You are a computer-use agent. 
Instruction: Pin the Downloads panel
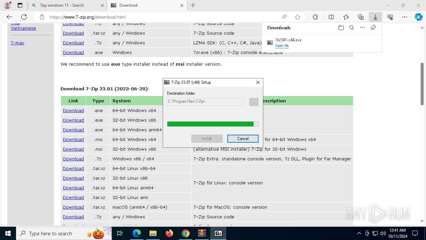click(373, 28)
